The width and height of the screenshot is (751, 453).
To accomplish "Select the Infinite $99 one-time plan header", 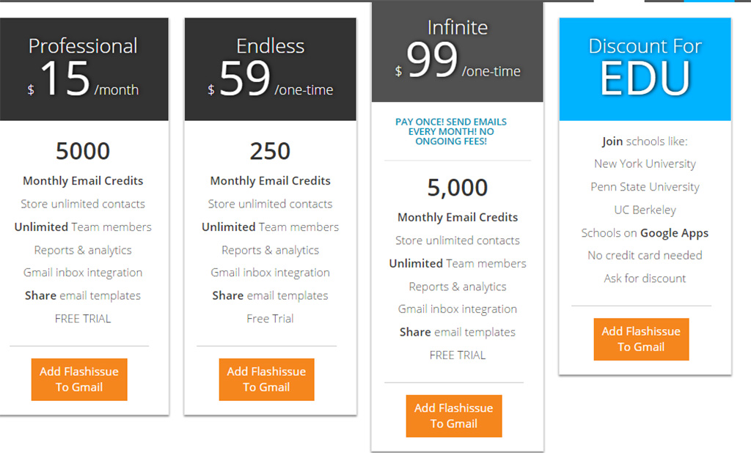I will click(x=458, y=52).
